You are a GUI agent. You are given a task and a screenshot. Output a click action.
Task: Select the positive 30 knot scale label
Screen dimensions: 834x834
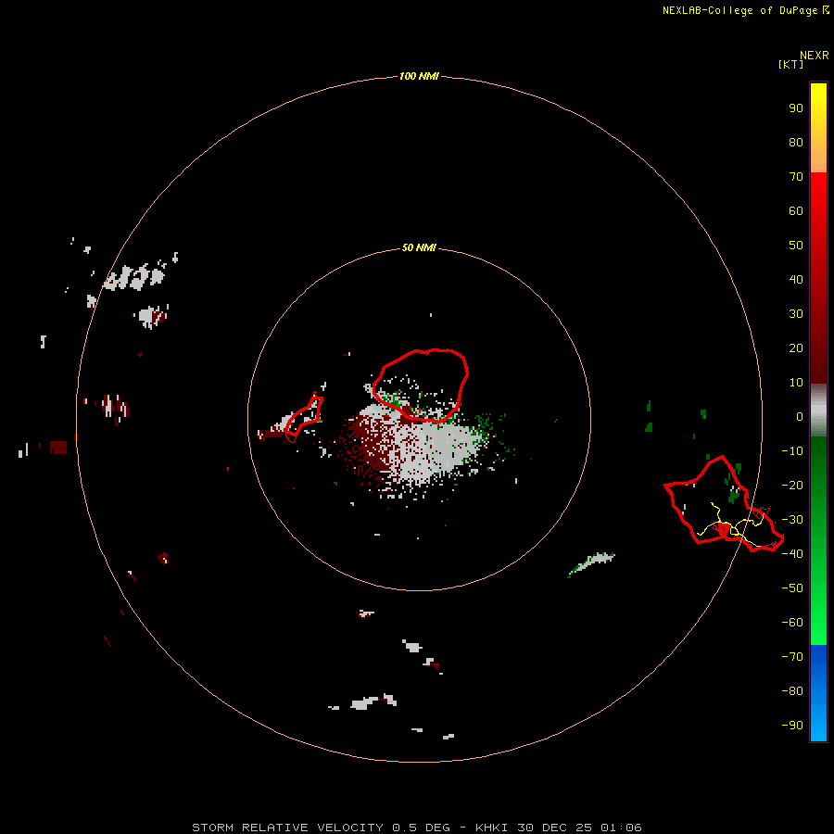[x=796, y=314]
